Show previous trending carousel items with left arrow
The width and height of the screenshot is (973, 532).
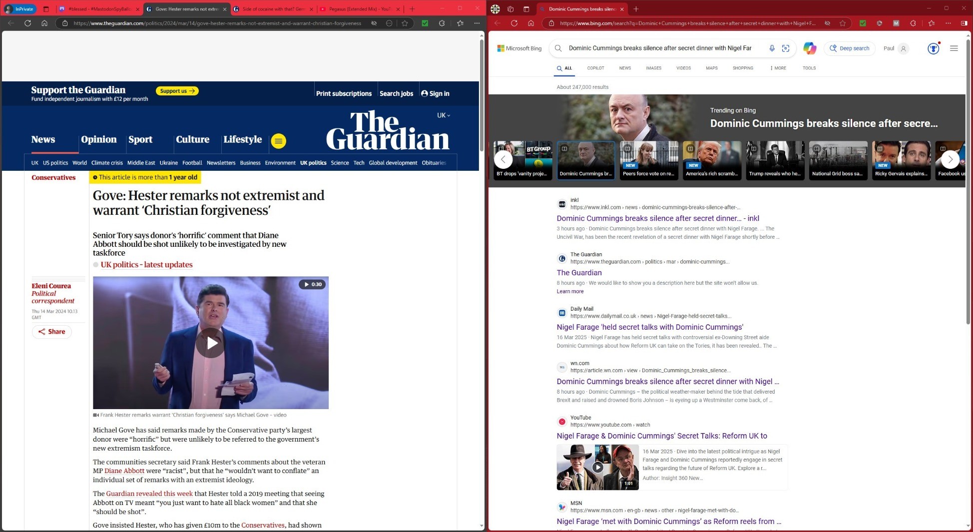tap(503, 160)
